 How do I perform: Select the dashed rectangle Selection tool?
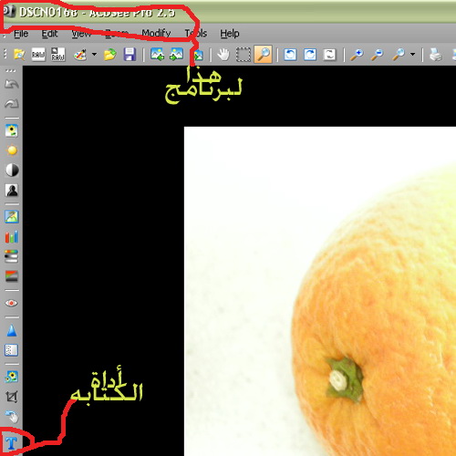[244, 55]
